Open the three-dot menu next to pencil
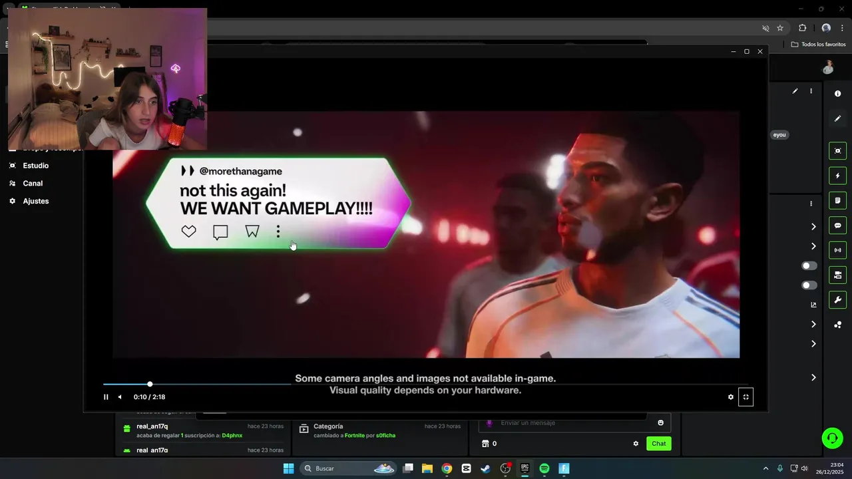The width and height of the screenshot is (852, 479). tap(811, 91)
